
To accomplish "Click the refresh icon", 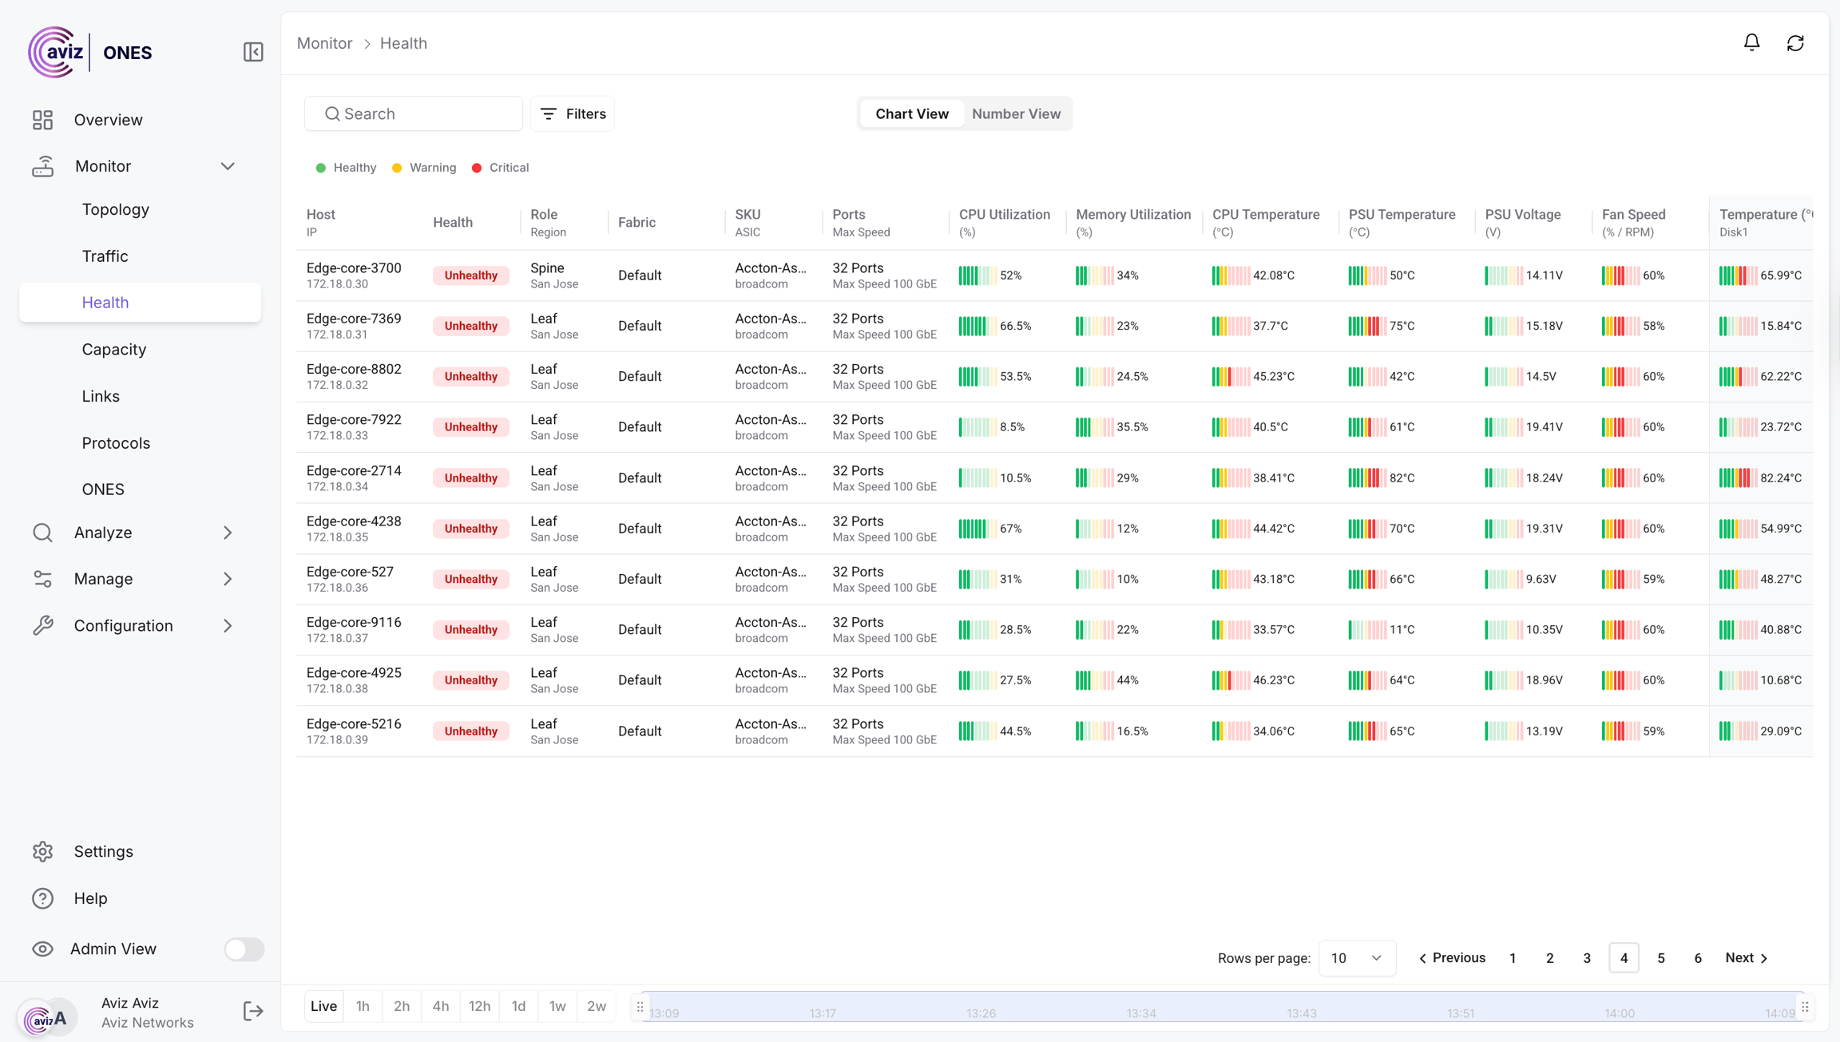I will click(1795, 43).
